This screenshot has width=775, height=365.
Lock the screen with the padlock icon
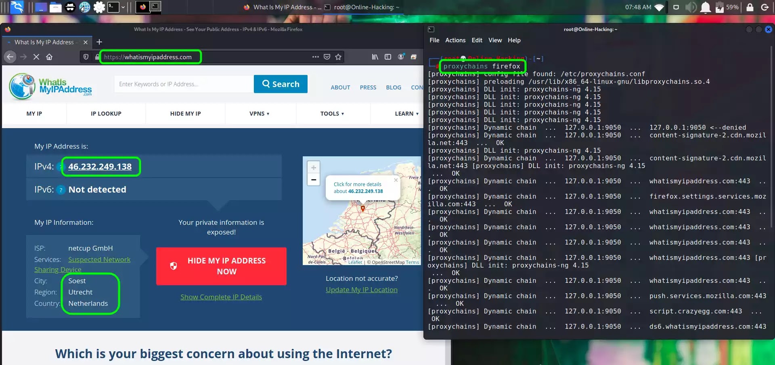[x=750, y=7]
